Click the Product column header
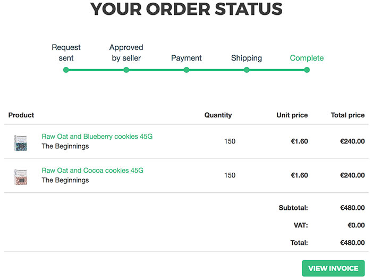Screen dimensions: 372x280 pos(21,115)
